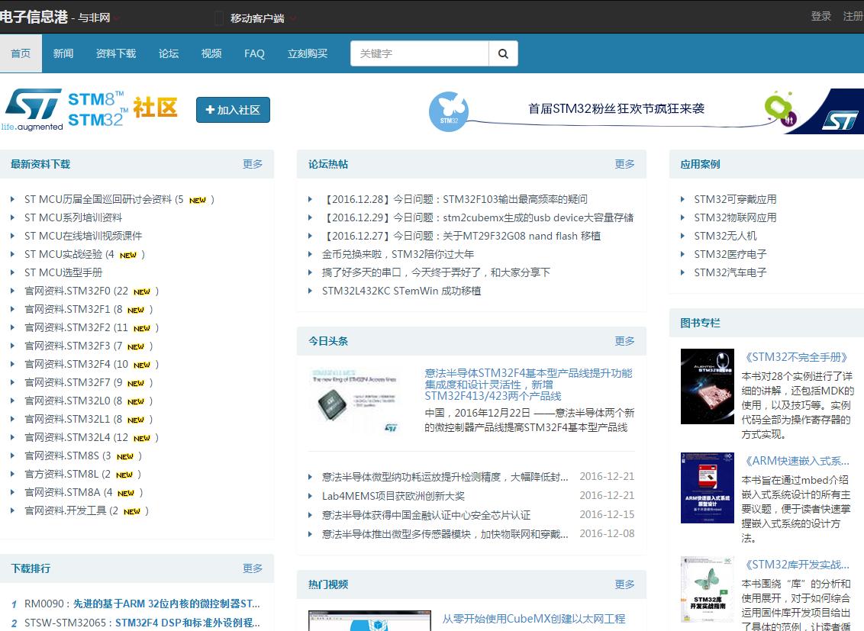Open the 《STM32库开发实战... book title
864x631 pixels.
coord(795,565)
